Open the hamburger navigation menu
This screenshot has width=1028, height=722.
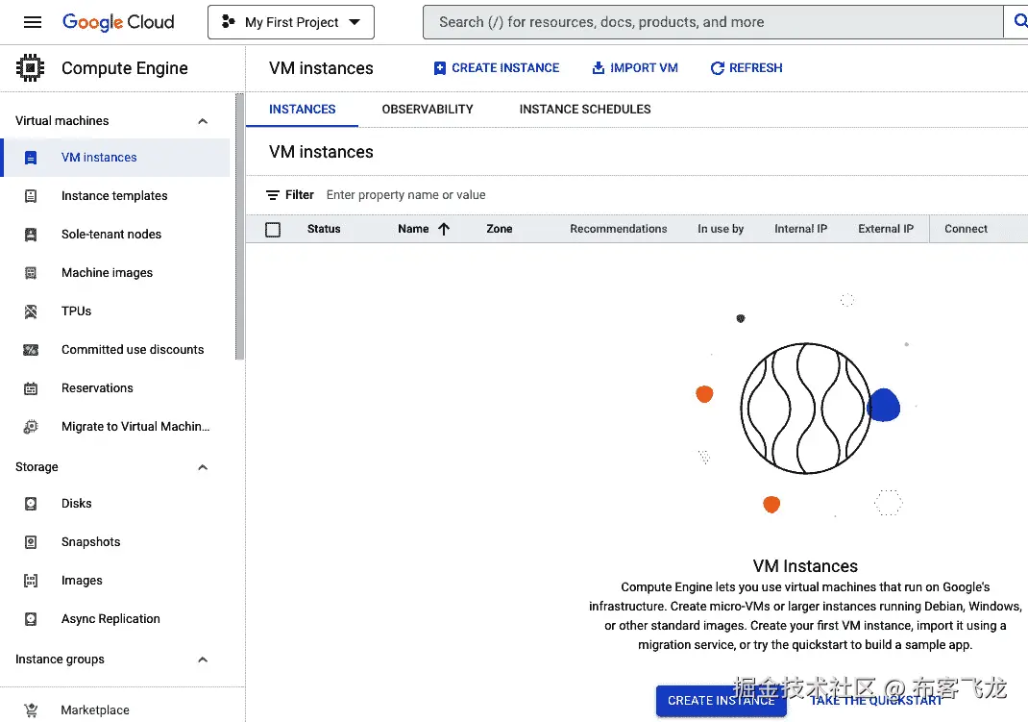tap(33, 22)
